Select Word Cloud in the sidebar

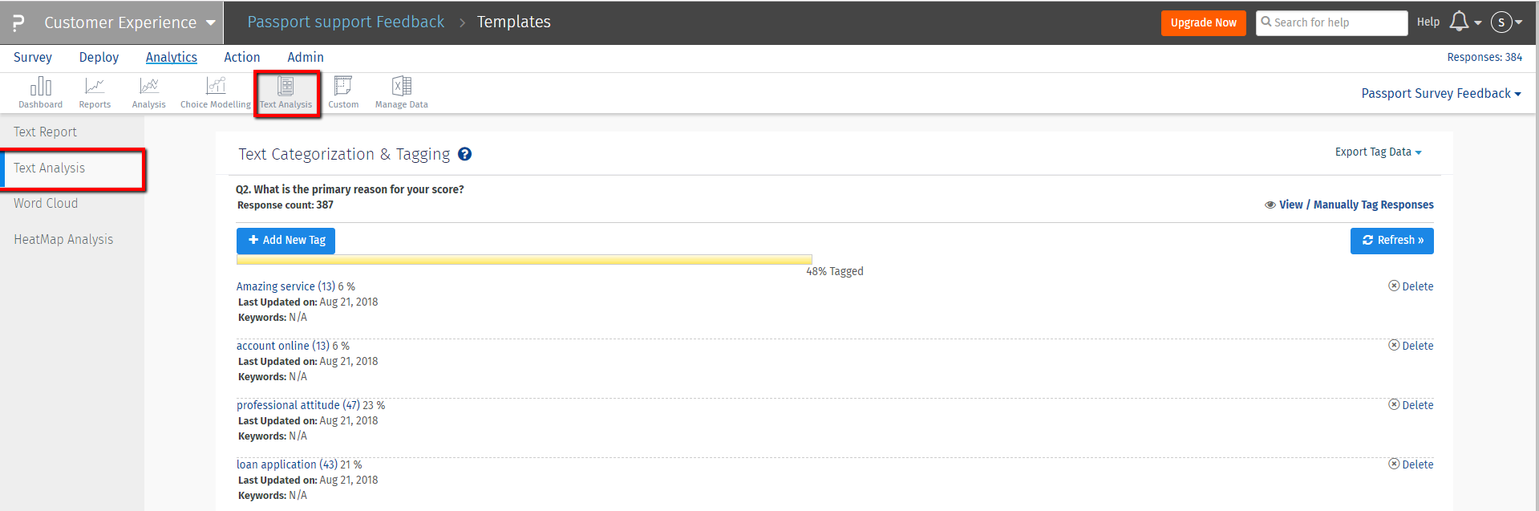[46, 203]
